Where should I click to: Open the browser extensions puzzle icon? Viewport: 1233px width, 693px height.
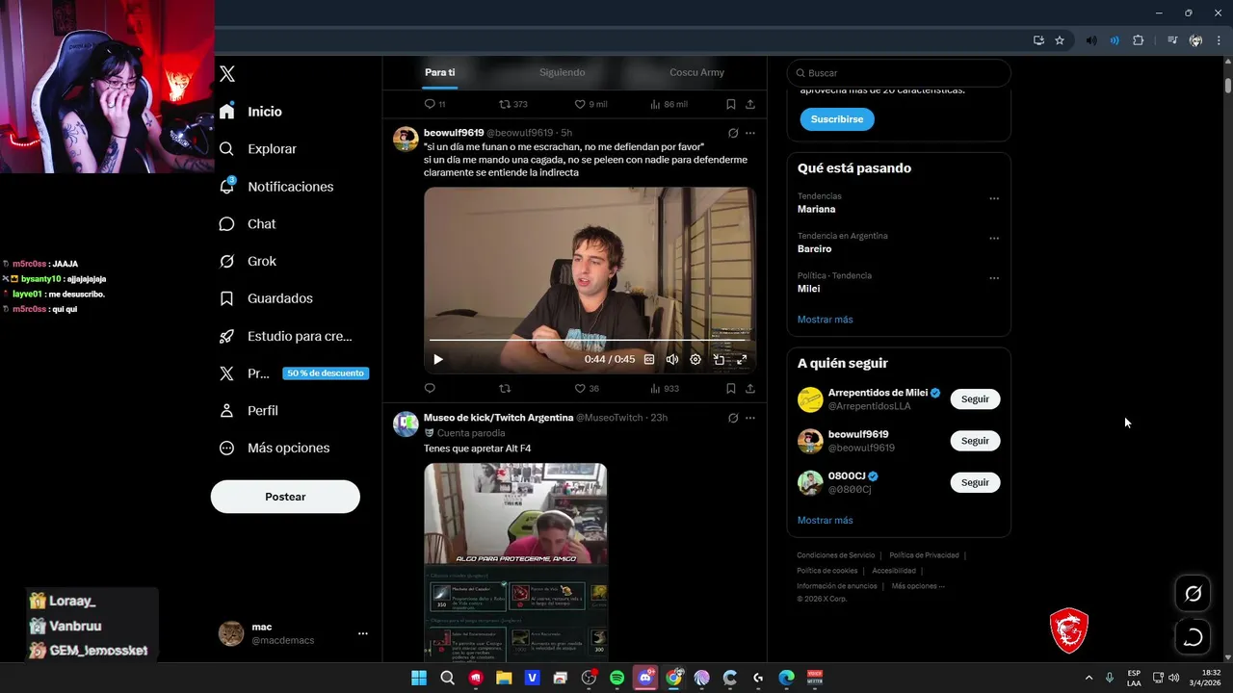tap(1139, 40)
